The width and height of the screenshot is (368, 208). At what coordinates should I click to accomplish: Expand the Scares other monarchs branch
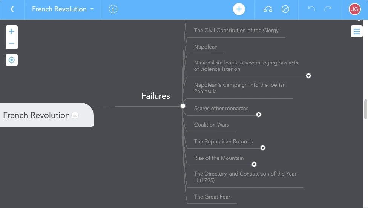(x=259, y=115)
